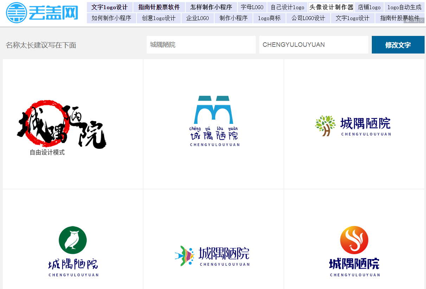Viewport: 426px width, 289px height.
Task: Open the 公司LOGO设计 page
Action: [309, 18]
